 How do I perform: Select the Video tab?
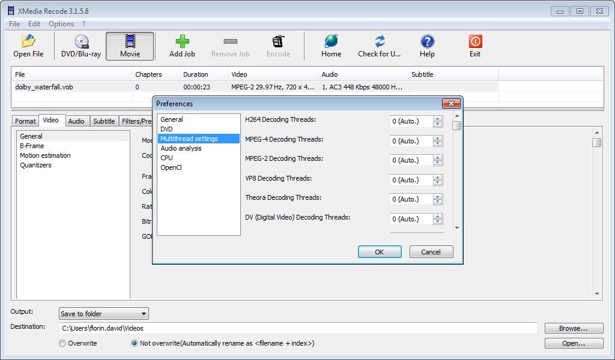[50, 120]
